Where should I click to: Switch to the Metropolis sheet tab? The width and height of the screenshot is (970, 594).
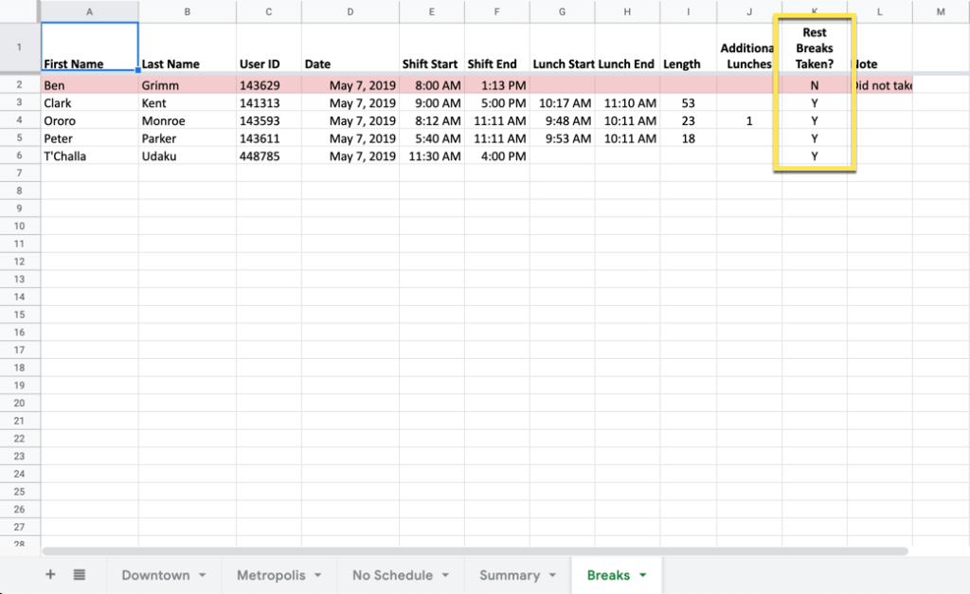273,574
